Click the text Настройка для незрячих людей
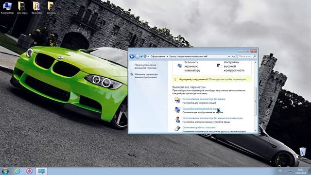 click(199, 103)
